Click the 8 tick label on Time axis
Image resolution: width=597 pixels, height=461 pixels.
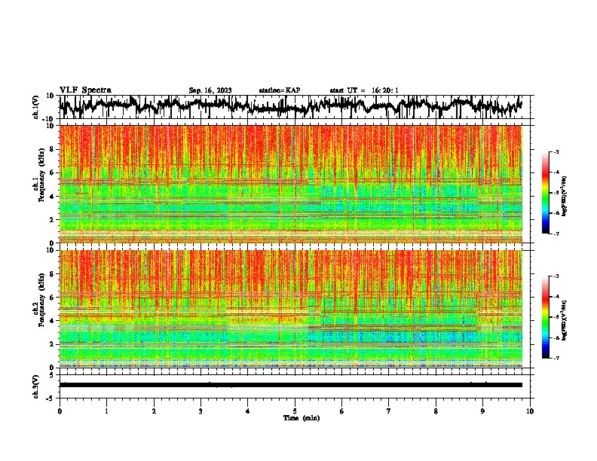click(x=436, y=411)
